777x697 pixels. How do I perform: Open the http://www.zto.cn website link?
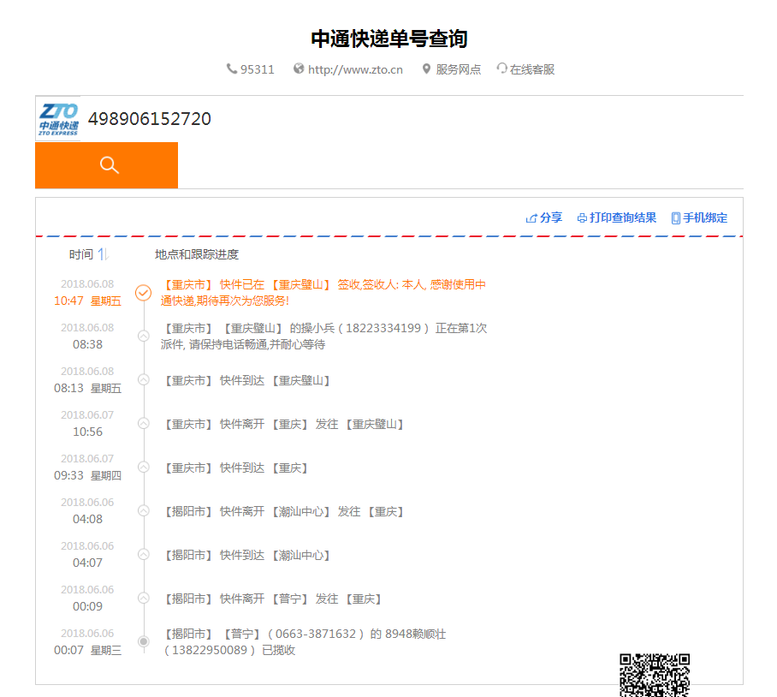coord(355,69)
